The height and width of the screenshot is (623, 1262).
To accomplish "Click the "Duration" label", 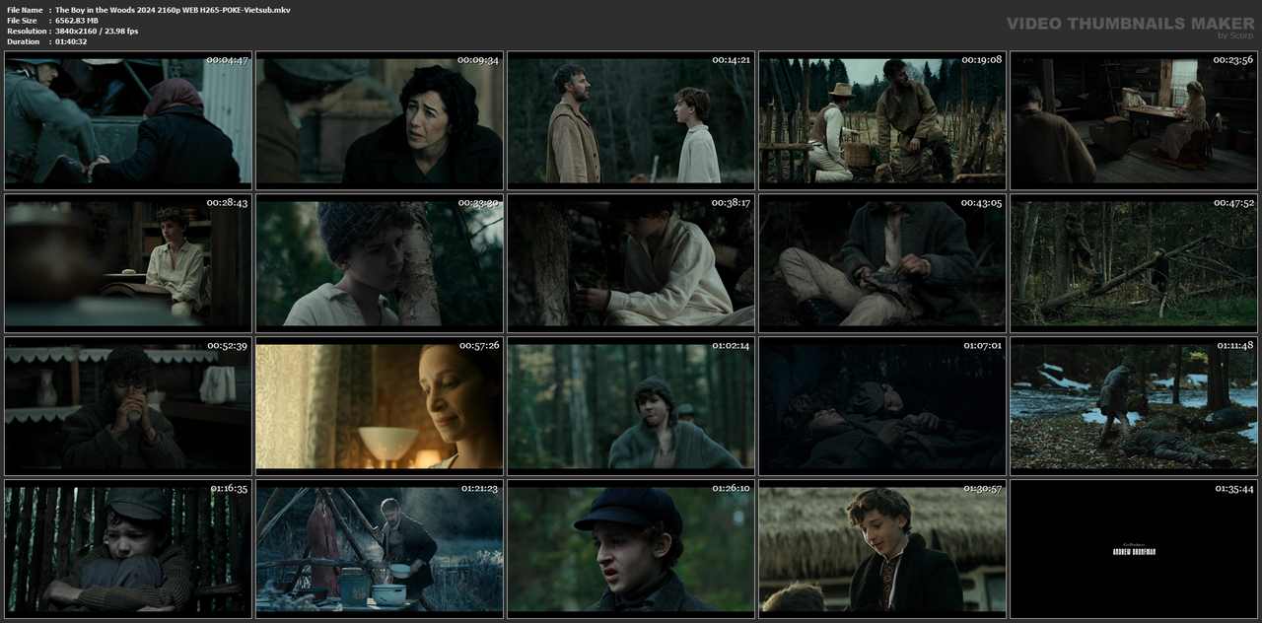I will (23, 42).
